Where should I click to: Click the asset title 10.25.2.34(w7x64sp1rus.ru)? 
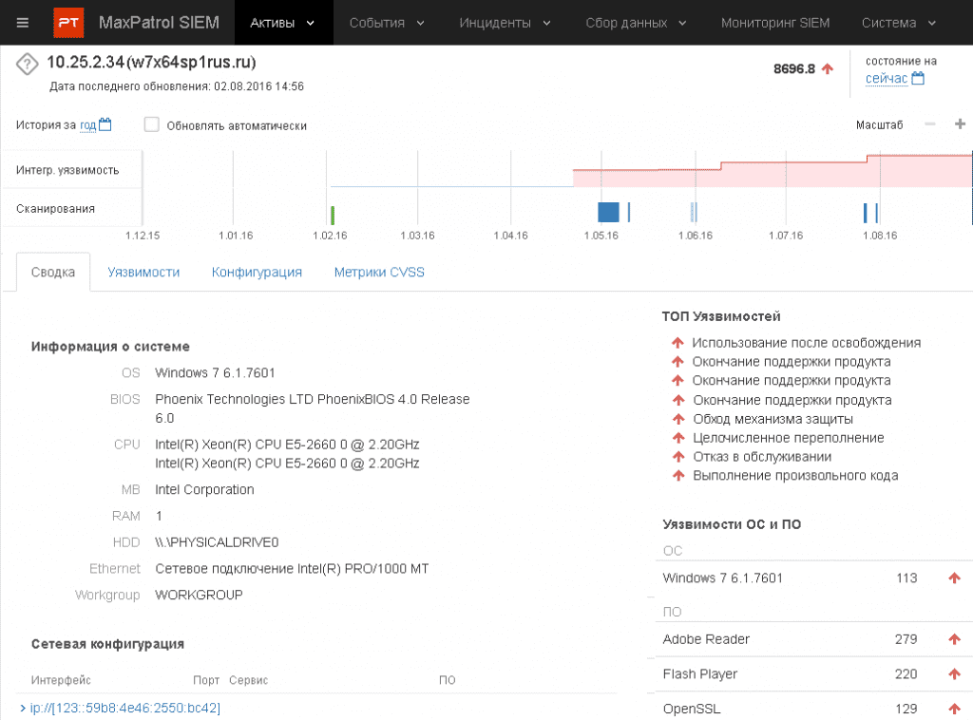[151, 62]
